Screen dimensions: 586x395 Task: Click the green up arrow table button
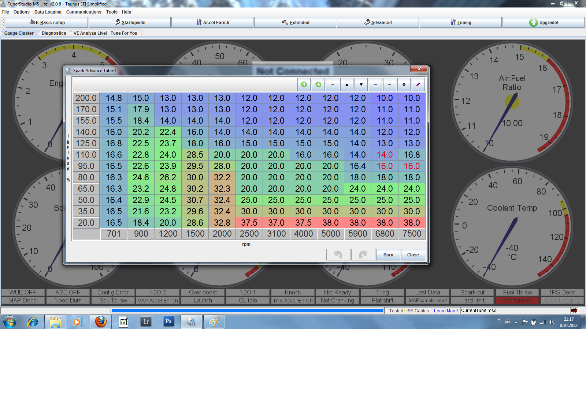(x=304, y=84)
